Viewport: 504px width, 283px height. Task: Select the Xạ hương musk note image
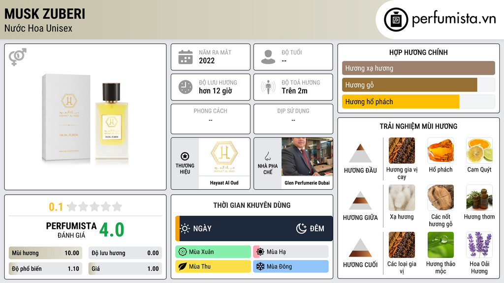(402, 198)
